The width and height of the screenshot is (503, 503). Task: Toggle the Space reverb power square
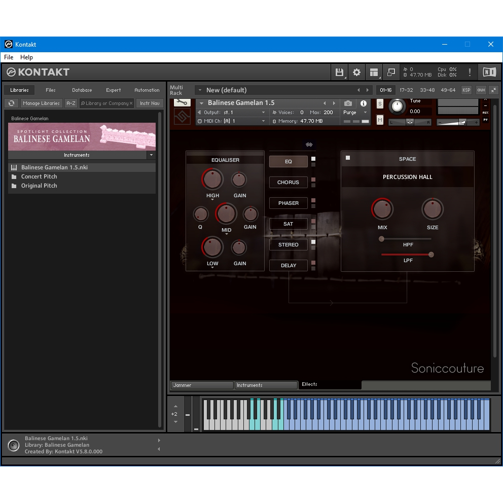(x=348, y=158)
